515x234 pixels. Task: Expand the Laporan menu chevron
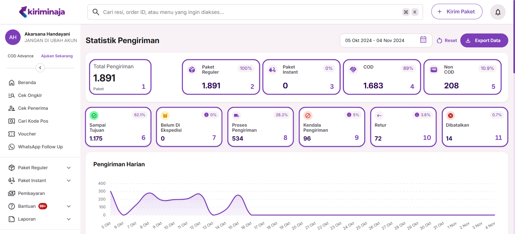pos(69,219)
